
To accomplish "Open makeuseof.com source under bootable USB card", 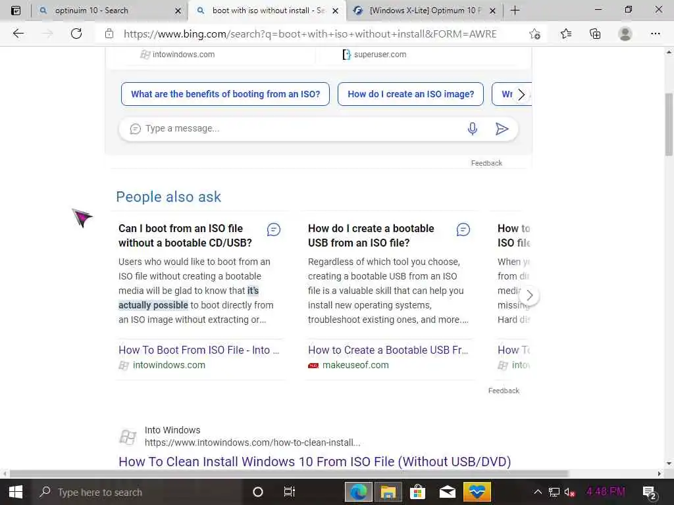I will coord(355,365).
